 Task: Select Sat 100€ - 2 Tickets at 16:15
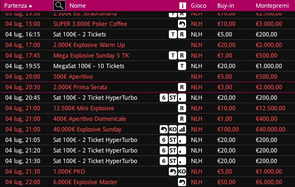[148, 35]
